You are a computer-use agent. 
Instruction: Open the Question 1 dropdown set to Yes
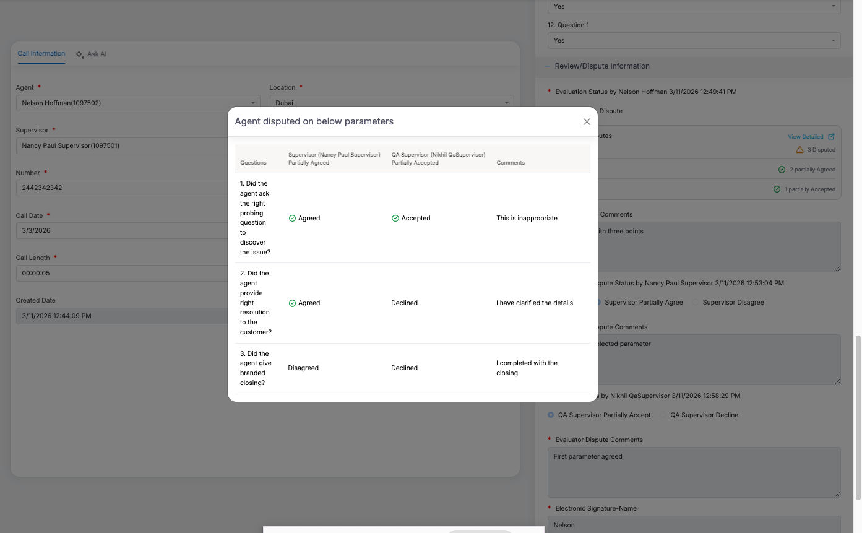[x=694, y=41]
